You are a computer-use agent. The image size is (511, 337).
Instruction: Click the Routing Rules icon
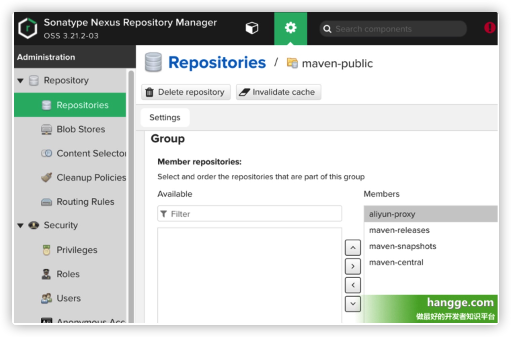pyautogui.click(x=46, y=202)
